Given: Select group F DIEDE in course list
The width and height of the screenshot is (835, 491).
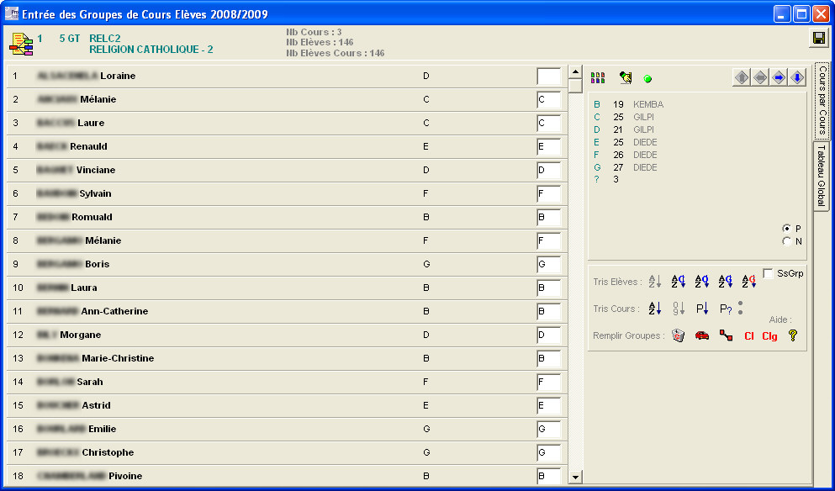Looking at the screenshot, I should pyautogui.click(x=625, y=155).
